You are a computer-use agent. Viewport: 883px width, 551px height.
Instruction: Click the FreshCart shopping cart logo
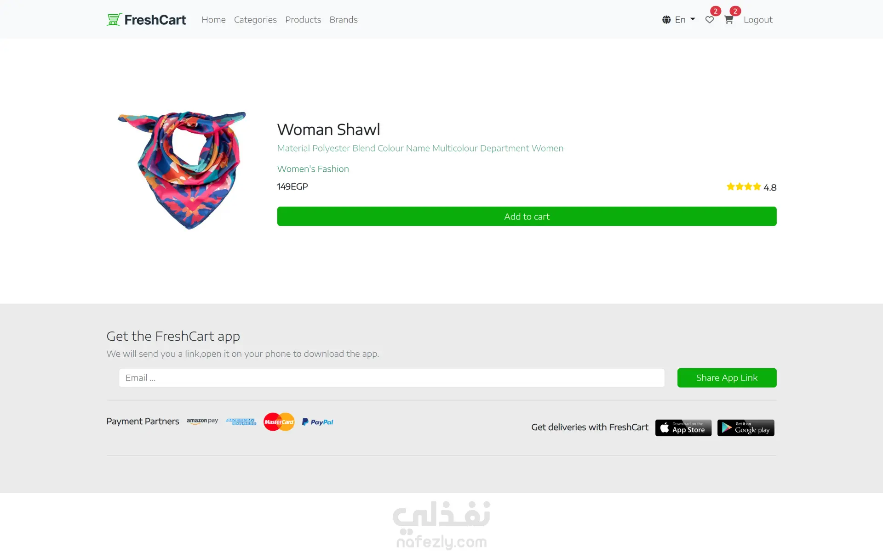pyautogui.click(x=114, y=19)
